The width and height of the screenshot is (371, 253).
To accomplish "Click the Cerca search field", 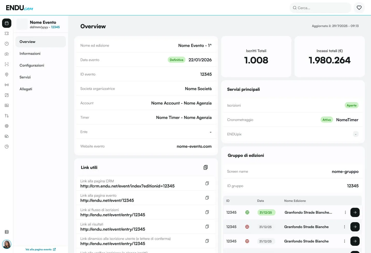I will 321,8.
